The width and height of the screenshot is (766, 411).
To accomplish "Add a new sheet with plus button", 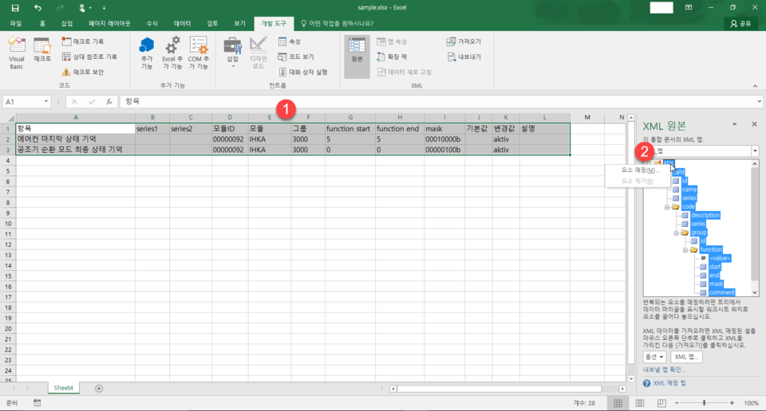I will [x=99, y=389].
